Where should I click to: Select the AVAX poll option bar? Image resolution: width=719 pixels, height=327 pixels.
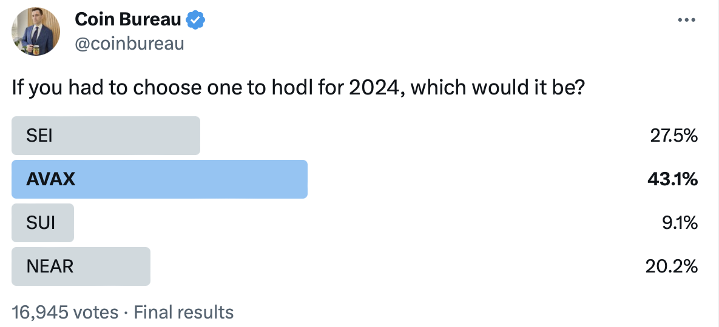160,179
